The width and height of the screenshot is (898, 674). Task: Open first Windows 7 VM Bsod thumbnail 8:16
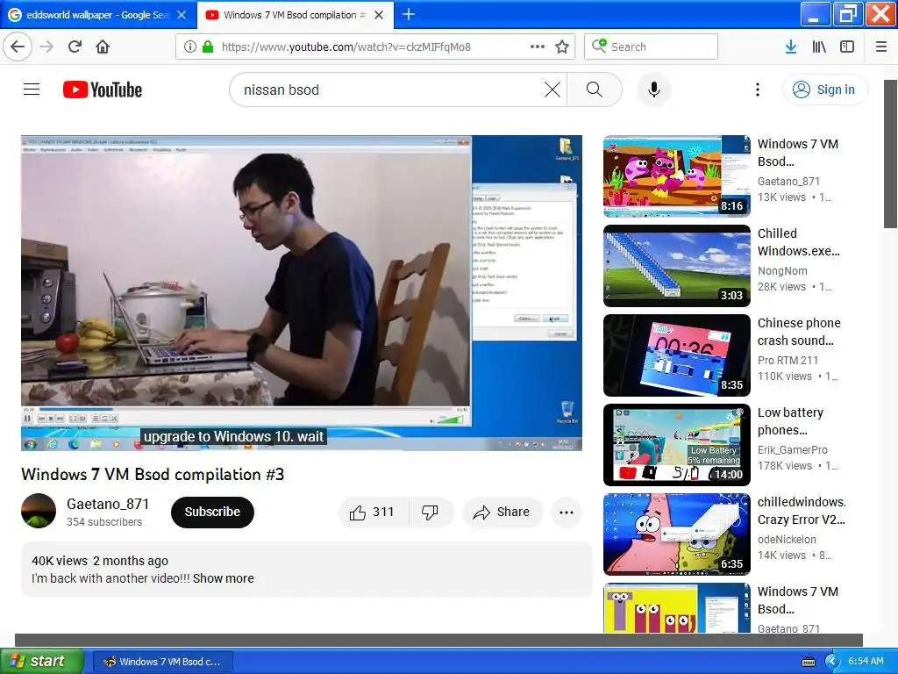677,176
